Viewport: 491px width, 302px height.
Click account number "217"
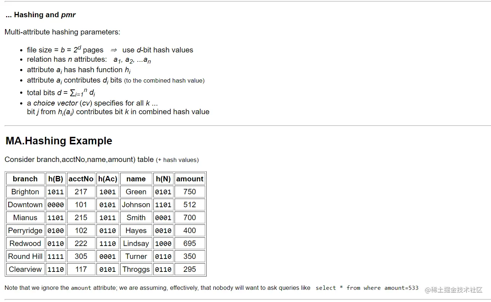pos(81,192)
